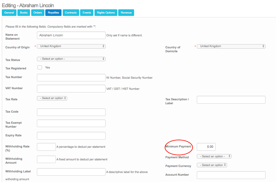Select the Withholding Rate percentage field
Viewport: 276px width, 182px height.
point(46,147)
